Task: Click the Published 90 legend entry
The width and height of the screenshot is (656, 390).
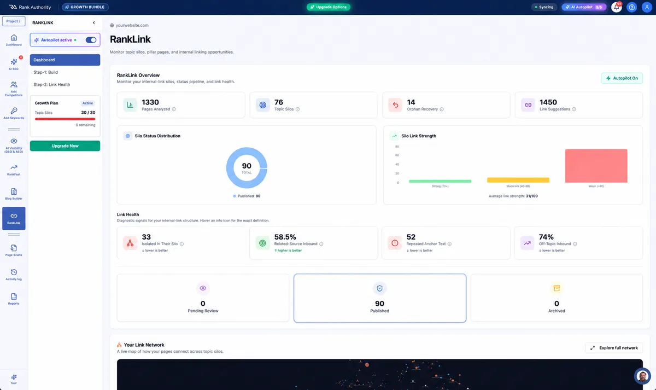Action: [x=247, y=196]
